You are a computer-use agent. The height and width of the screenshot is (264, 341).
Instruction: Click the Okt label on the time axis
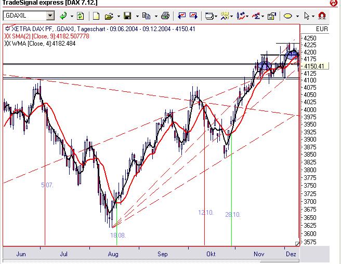pos(211,254)
